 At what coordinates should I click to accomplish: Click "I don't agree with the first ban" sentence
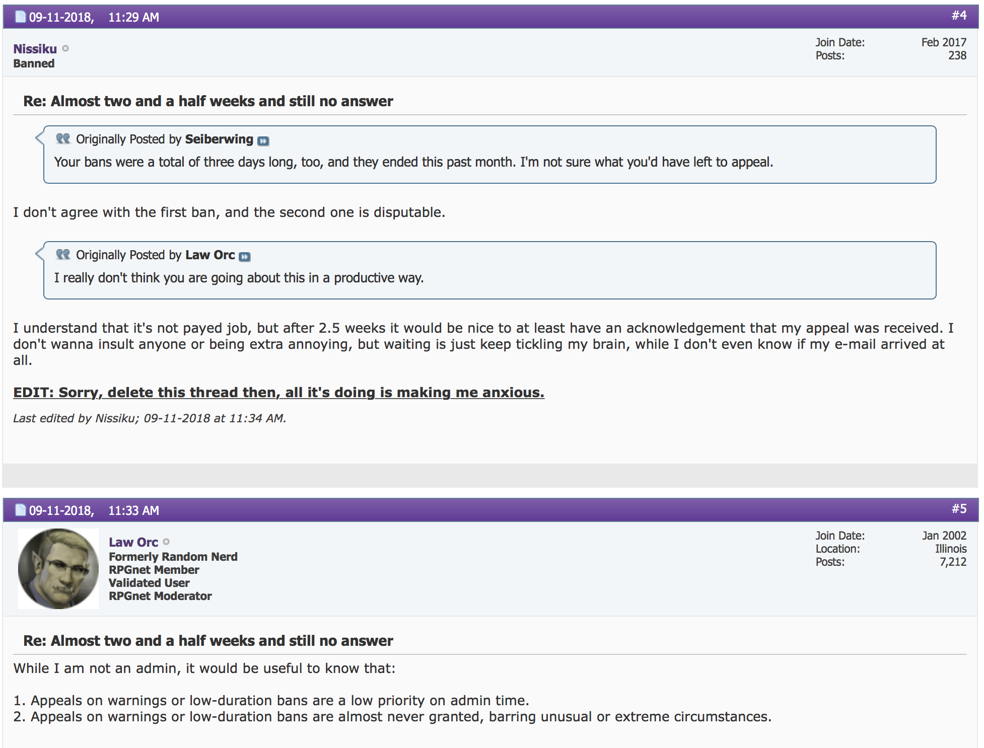coord(229,212)
